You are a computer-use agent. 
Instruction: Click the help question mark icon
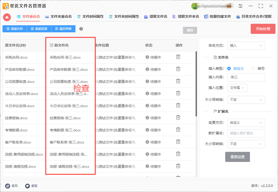pyautogui.click(x=81, y=29)
